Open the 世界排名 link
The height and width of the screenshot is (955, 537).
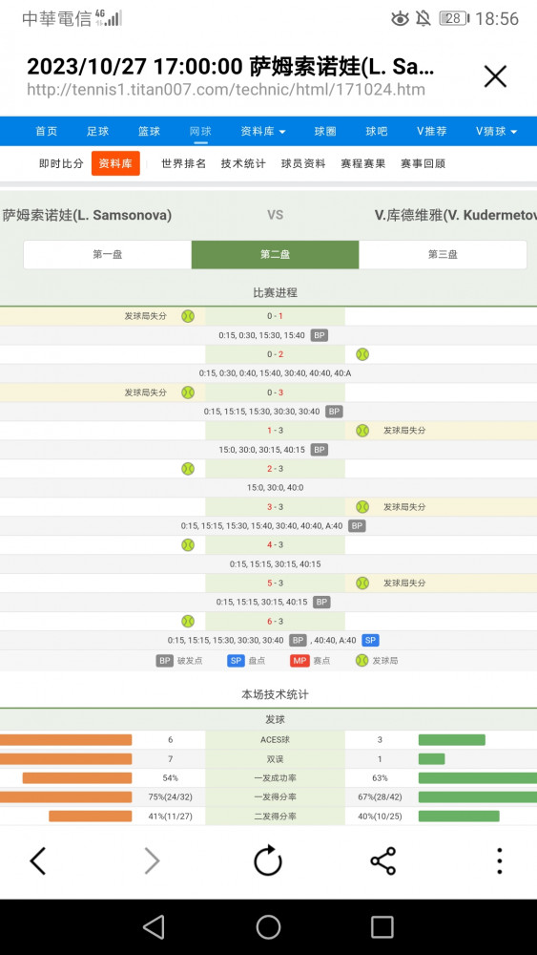184,163
